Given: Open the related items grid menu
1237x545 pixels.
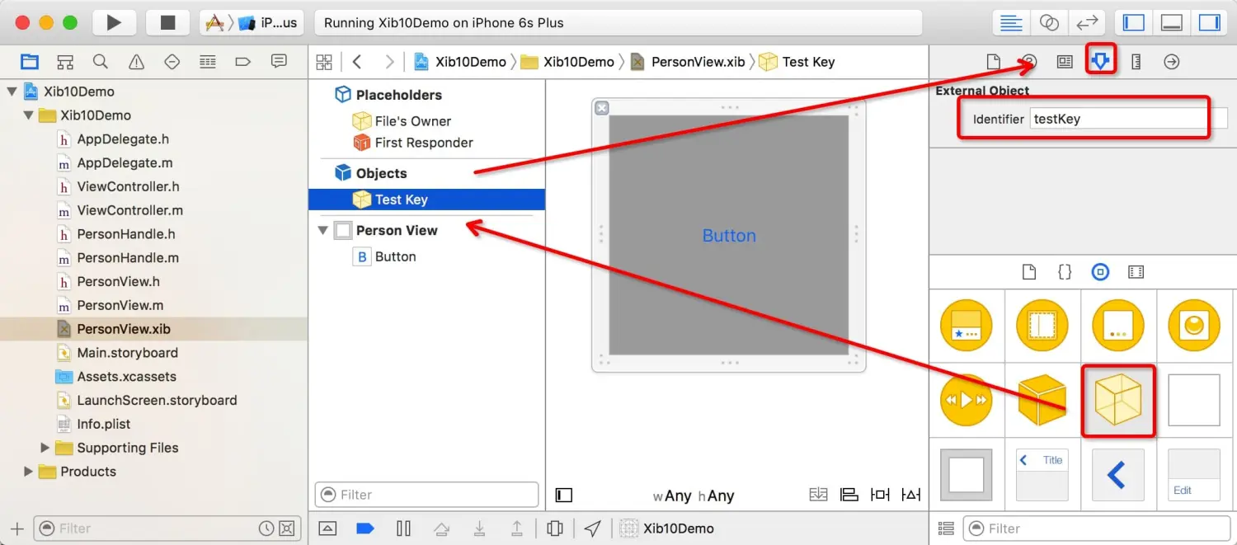Looking at the screenshot, I should [x=324, y=62].
